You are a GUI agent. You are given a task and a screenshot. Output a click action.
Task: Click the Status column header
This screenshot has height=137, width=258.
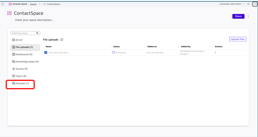click(x=116, y=47)
